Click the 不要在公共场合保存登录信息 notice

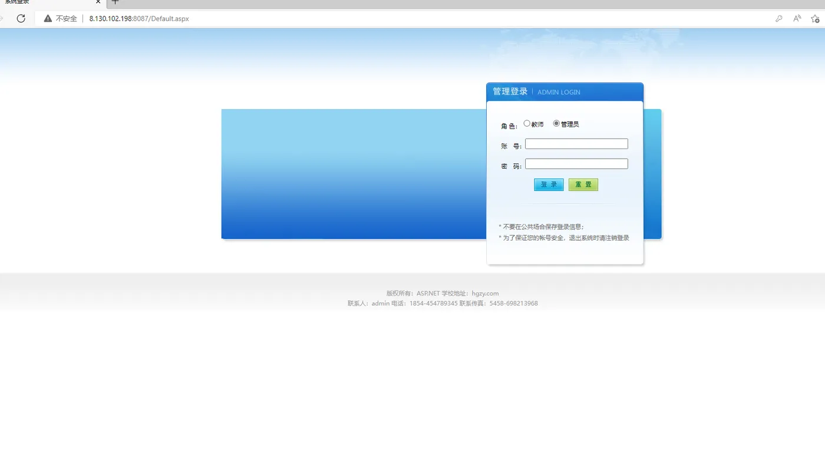(x=542, y=226)
